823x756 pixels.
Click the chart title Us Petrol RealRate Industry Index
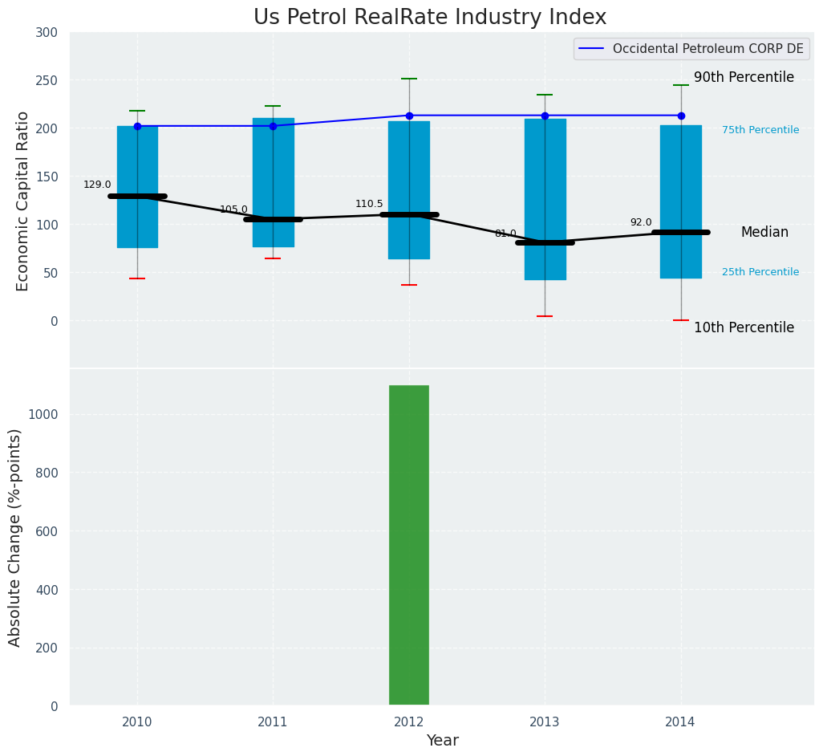pyautogui.click(x=430, y=18)
